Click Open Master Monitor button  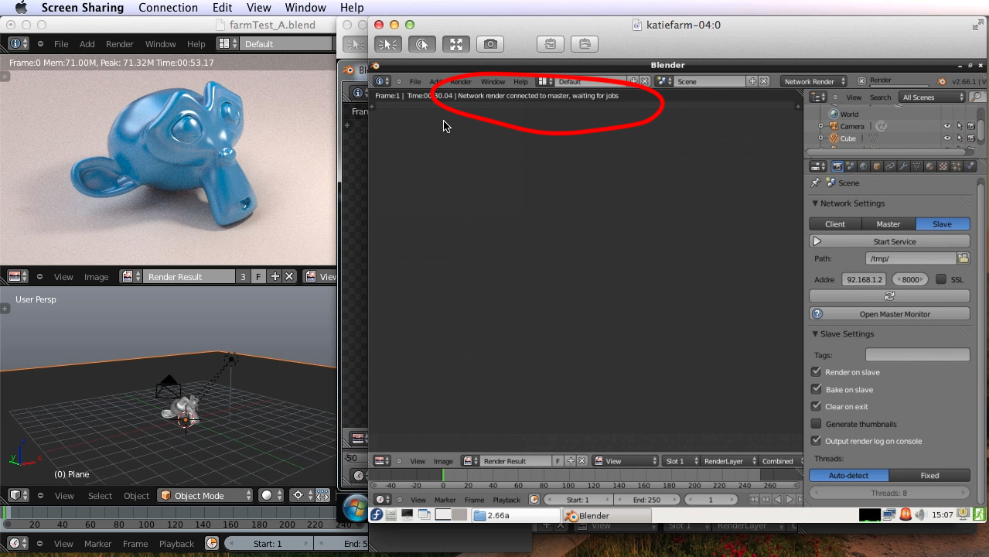click(889, 314)
